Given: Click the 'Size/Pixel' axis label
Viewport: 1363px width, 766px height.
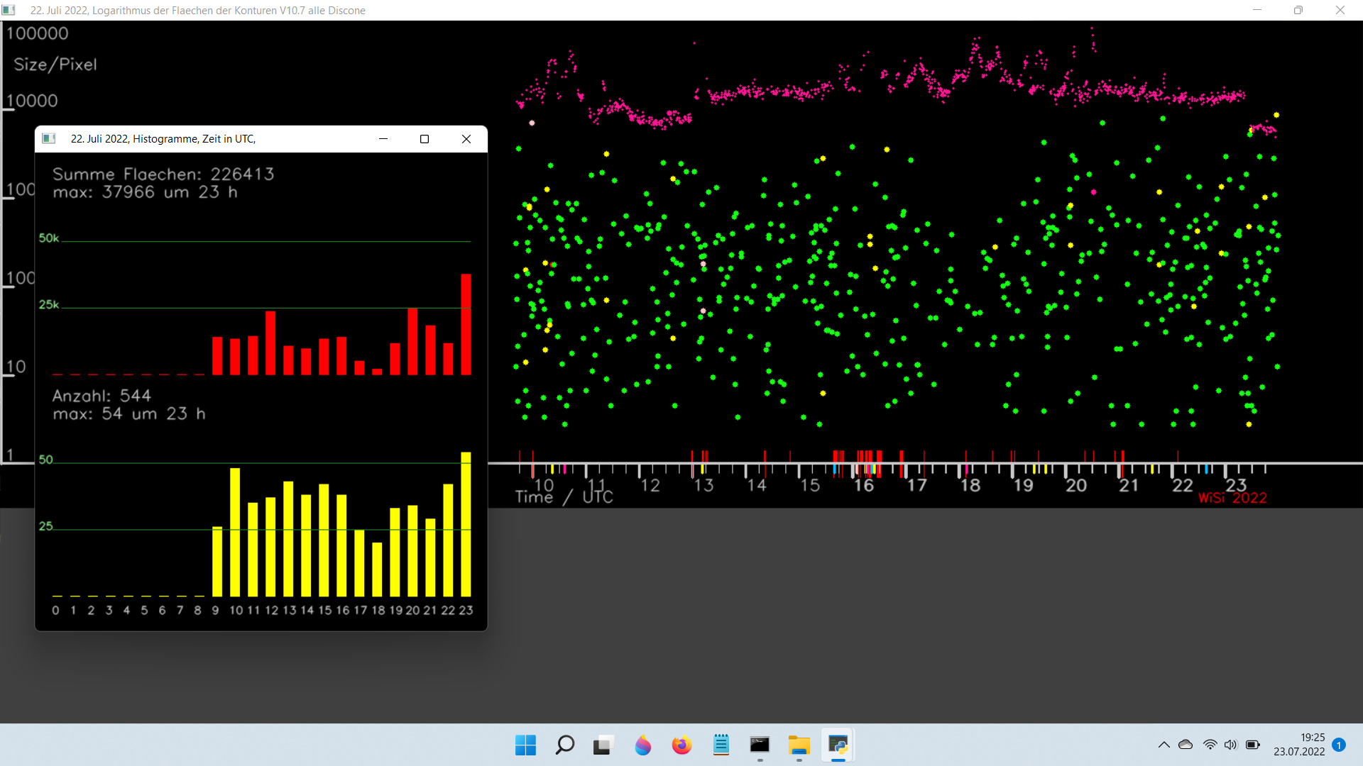Looking at the screenshot, I should click(x=55, y=65).
